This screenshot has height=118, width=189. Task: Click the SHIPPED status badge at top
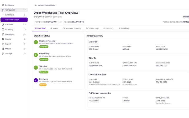[x=186, y=17]
